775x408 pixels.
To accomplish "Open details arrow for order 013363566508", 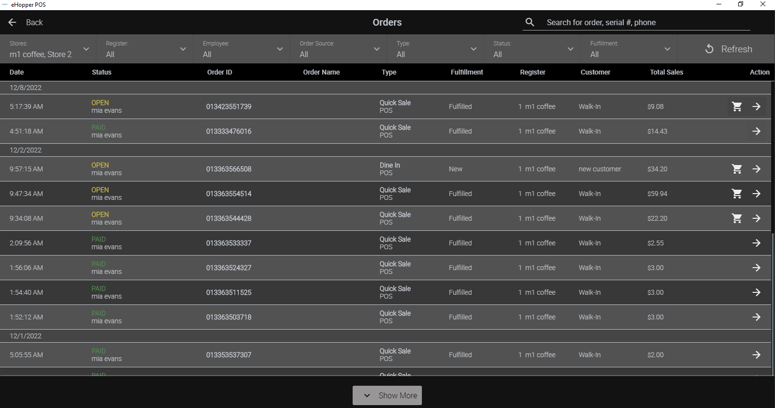I will (757, 169).
